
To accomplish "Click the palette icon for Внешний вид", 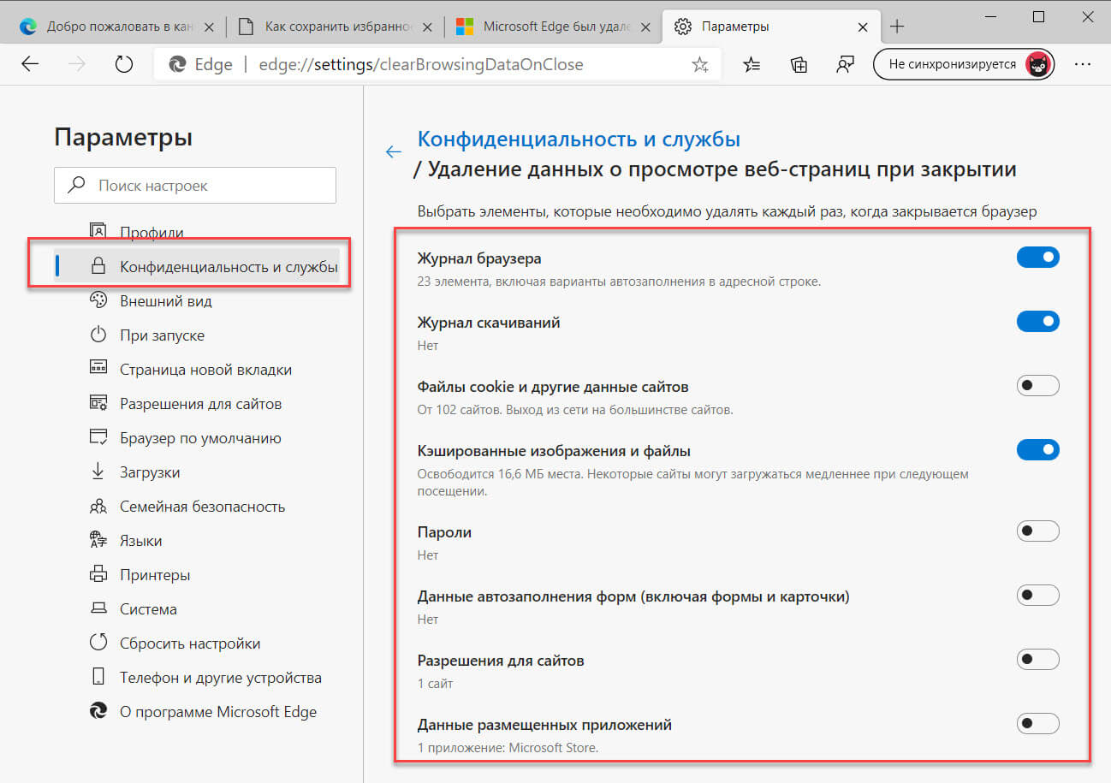I will pos(98,300).
